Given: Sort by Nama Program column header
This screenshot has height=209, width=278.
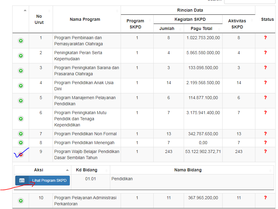Looking at the screenshot, I should (x=87, y=19).
